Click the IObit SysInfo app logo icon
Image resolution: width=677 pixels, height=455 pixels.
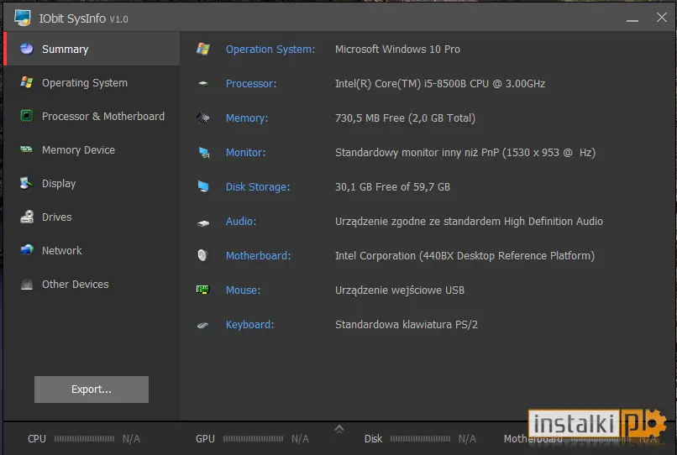coord(23,18)
